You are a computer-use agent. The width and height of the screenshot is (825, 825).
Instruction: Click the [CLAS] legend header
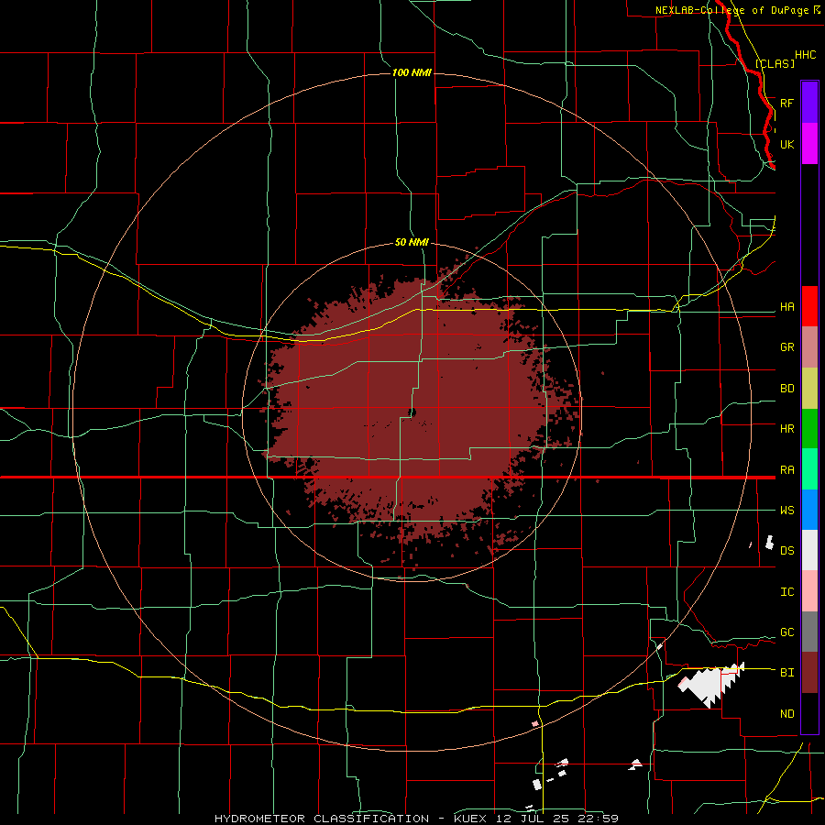[775, 63]
